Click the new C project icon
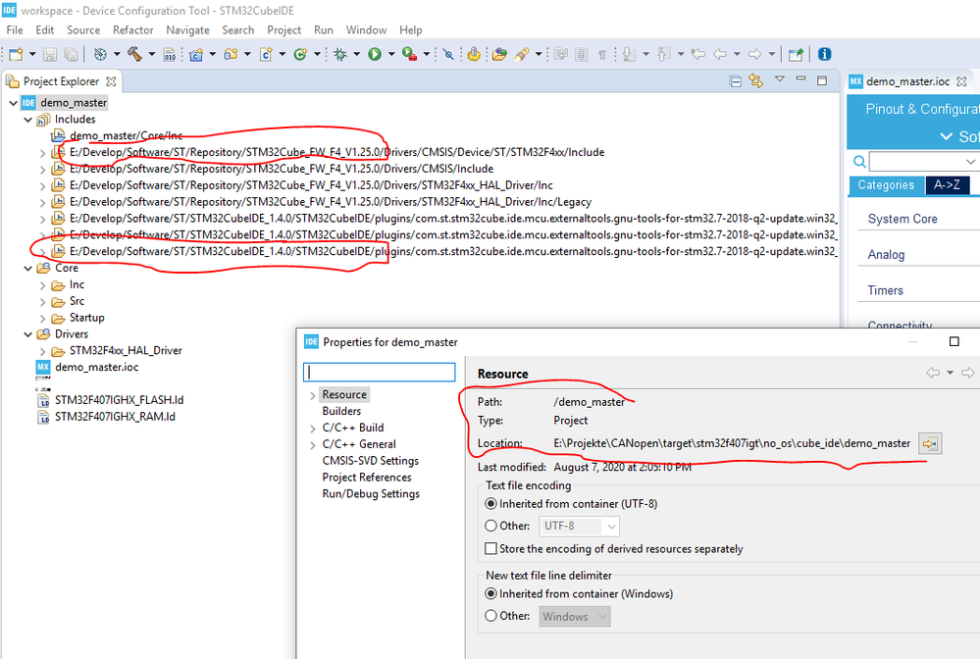The width and height of the screenshot is (980, 659). [196, 54]
